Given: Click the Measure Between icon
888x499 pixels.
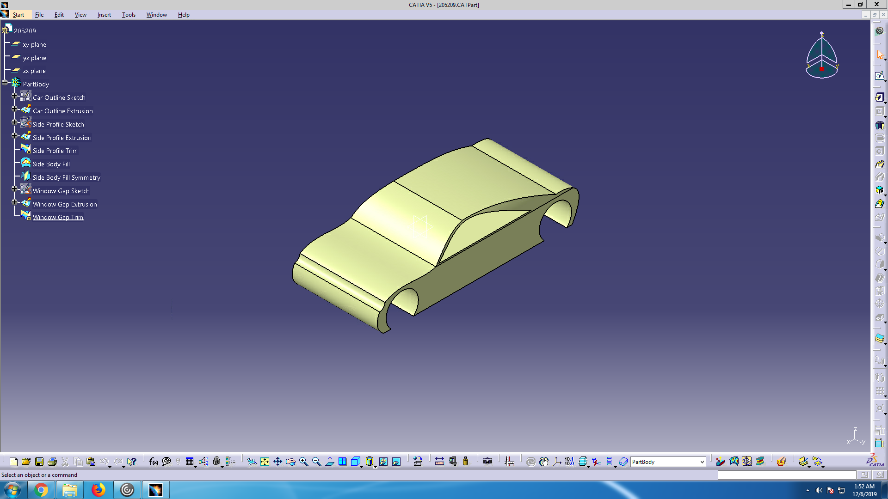Looking at the screenshot, I should (439, 462).
